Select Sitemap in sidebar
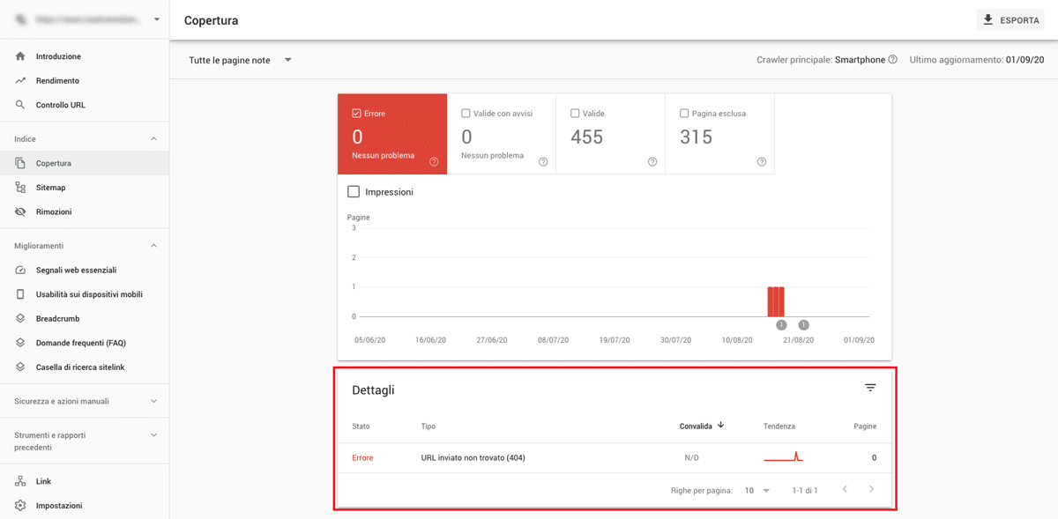Screen dimensions: 1058x519 pos(85,188)
